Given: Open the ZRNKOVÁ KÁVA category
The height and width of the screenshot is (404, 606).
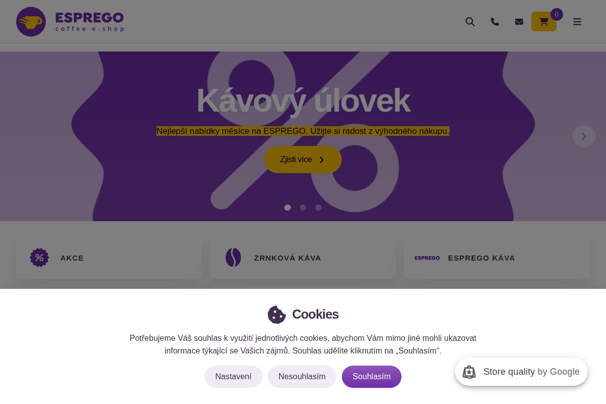Looking at the screenshot, I should point(303,258).
